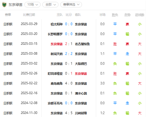Click the 0:1 score of 清水心跳 match

(x=69, y=93)
